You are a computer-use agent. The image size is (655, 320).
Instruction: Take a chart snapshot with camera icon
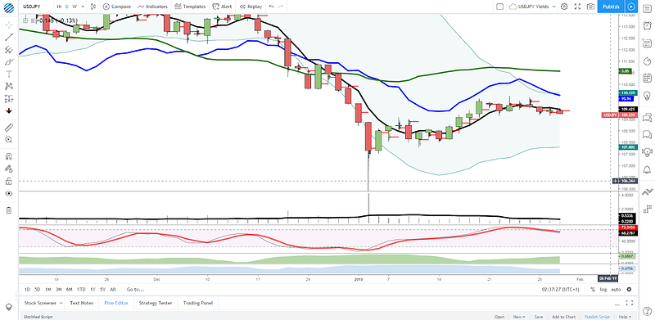click(x=590, y=7)
